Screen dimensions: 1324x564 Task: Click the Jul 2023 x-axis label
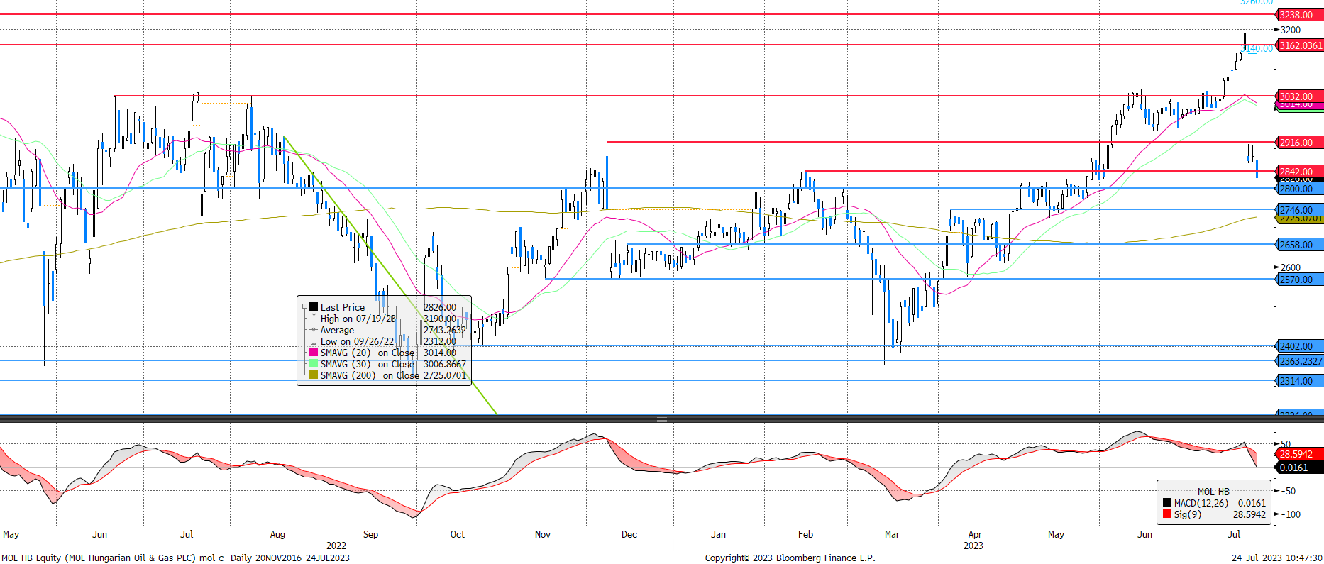click(x=1234, y=534)
